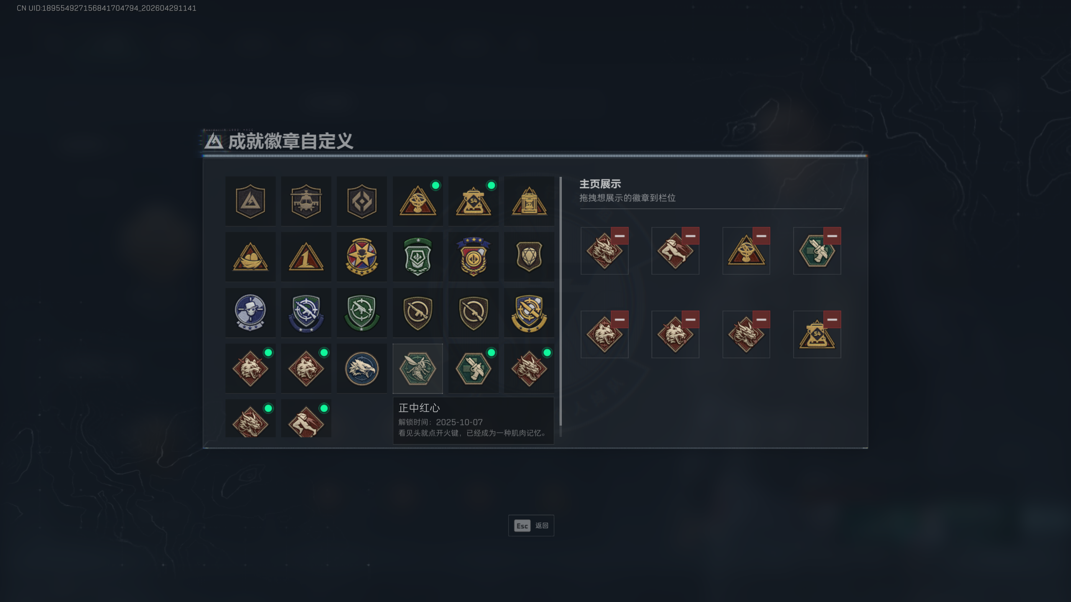The image size is (1071, 602).
Task: Select the eagle head blue badge
Action: [362, 368]
